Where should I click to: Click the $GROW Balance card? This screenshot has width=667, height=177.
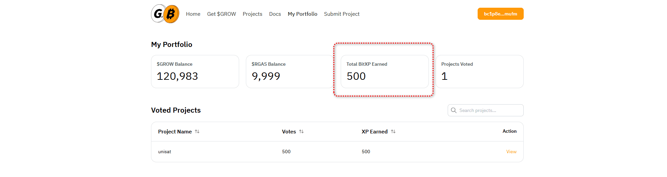[195, 71]
